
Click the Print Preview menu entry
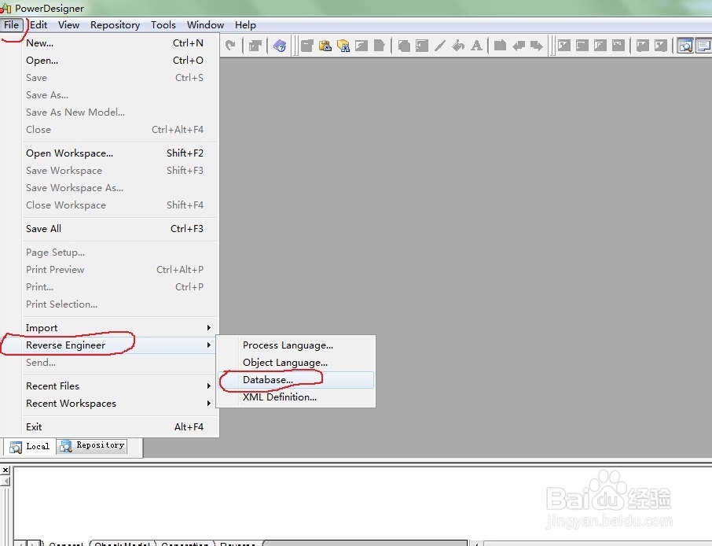[x=120, y=270]
